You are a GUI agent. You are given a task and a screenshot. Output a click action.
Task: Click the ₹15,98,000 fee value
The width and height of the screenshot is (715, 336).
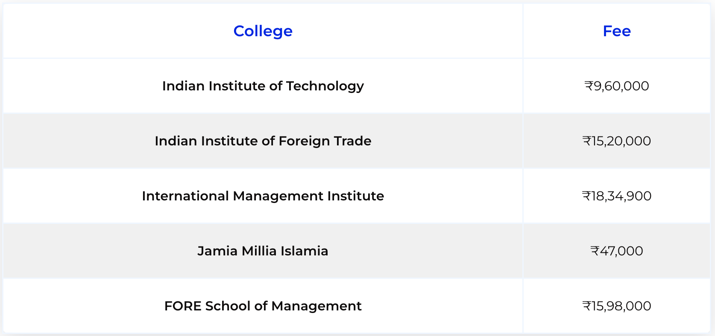click(617, 306)
